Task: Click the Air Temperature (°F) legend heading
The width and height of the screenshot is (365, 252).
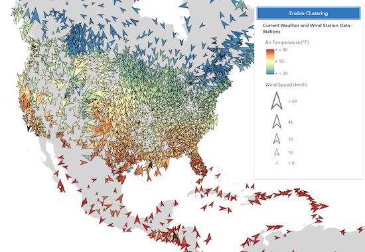Action: click(287, 42)
